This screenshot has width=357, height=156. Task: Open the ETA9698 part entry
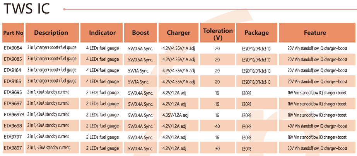13,126
